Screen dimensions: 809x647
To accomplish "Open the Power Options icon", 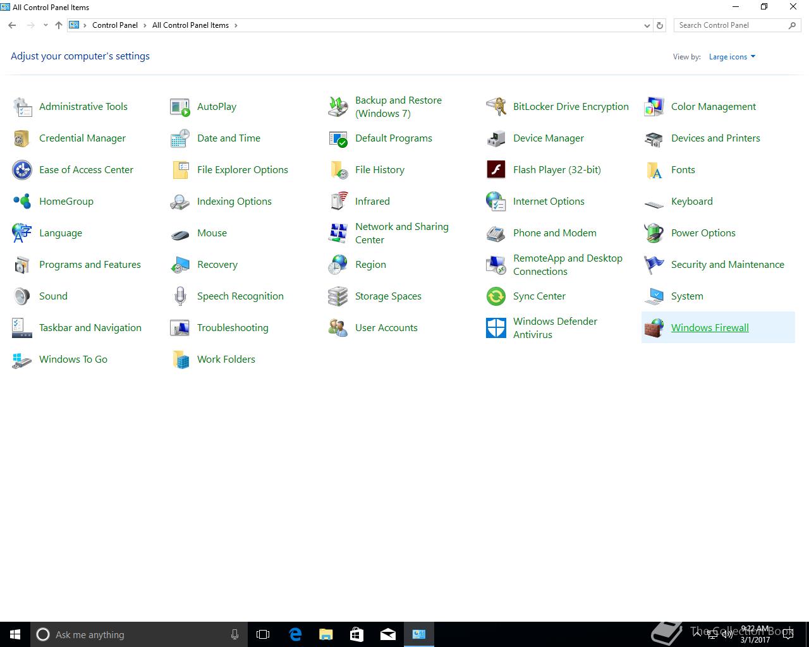I will (654, 233).
